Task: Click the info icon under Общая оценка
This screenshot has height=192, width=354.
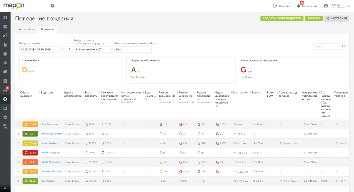Action: (31, 96)
